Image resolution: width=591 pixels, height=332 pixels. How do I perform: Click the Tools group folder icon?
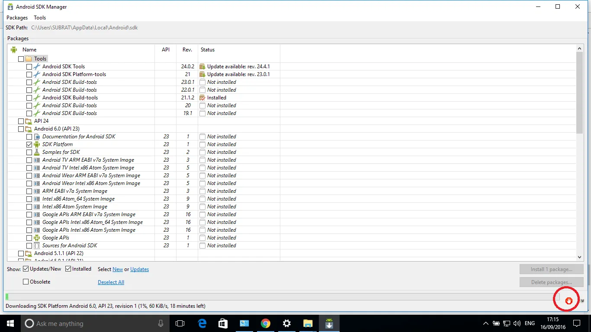point(29,59)
